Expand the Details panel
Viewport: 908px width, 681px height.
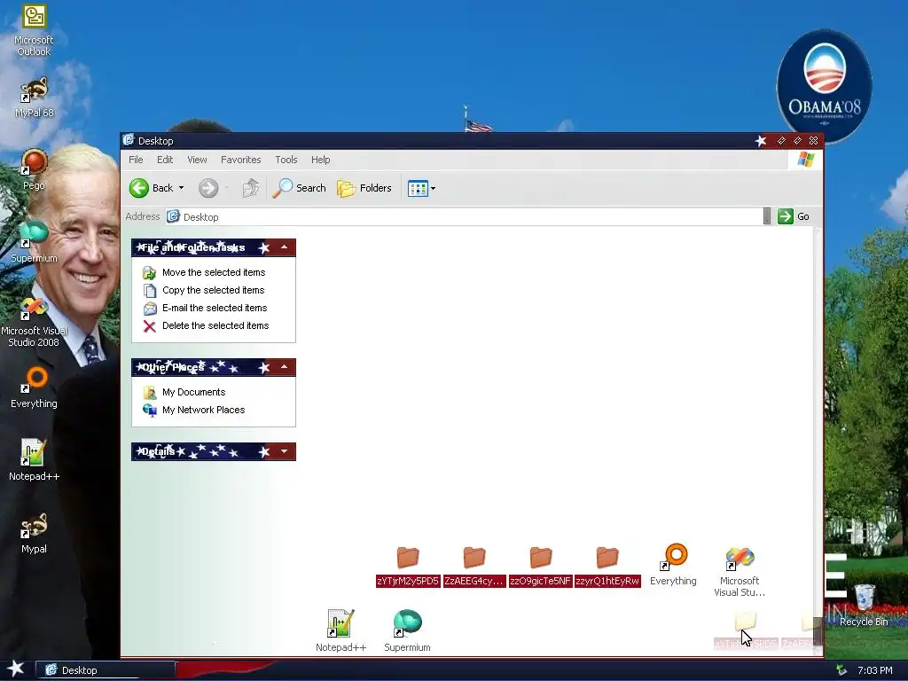pyautogui.click(x=285, y=451)
